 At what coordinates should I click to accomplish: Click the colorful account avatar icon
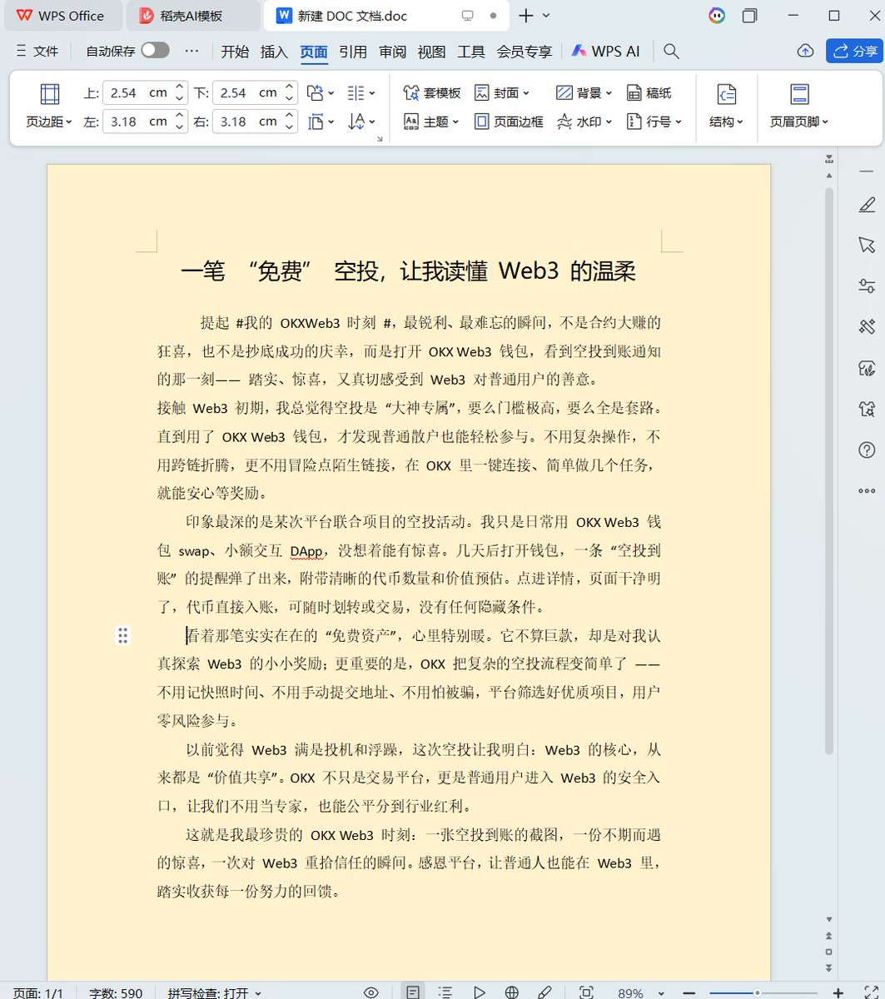coord(716,15)
